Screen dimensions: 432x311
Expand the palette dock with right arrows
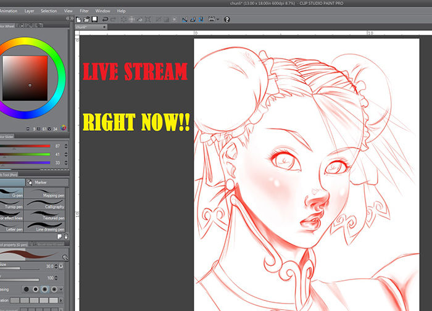72,19
